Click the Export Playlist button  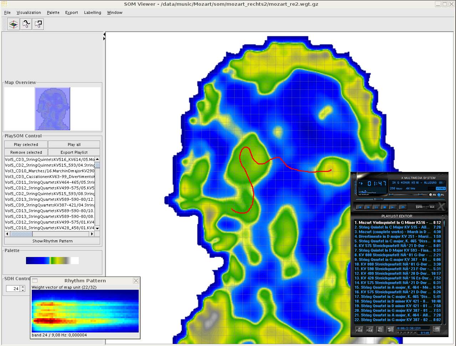click(74, 152)
